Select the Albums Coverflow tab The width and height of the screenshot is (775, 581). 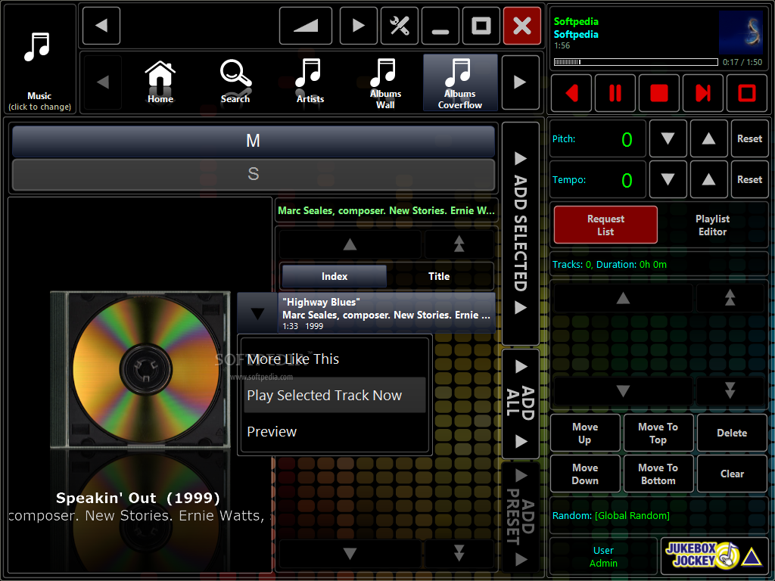(x=460, y=82)
